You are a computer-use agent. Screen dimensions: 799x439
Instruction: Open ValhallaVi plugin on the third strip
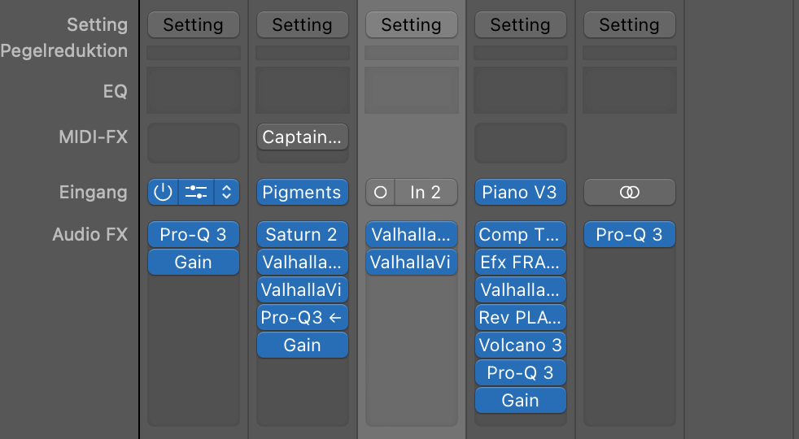pos(411,262)
